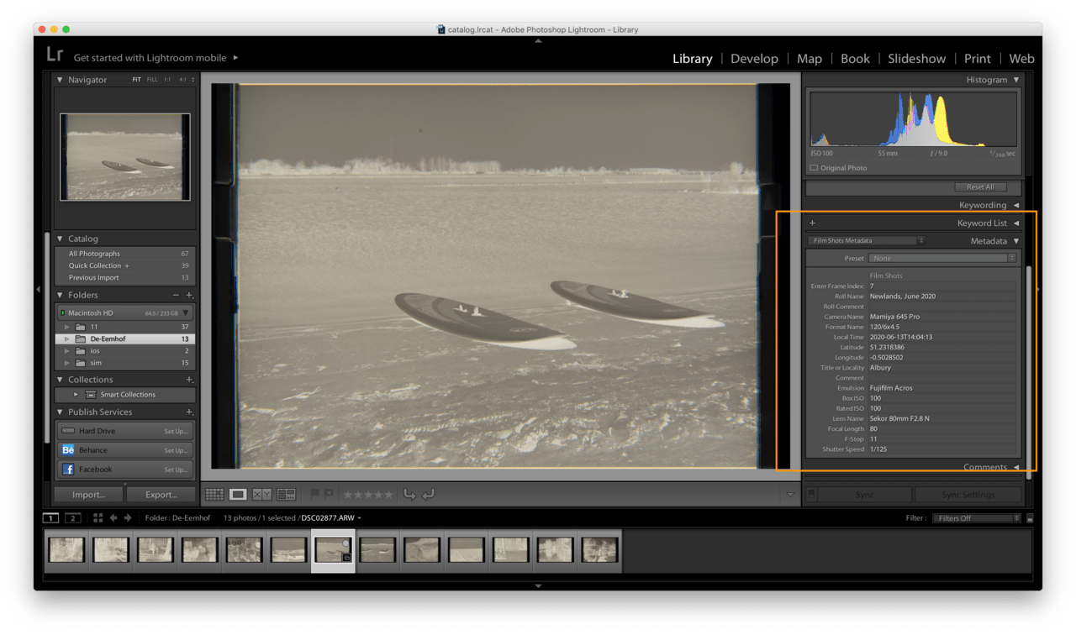The image size is (1076, 635).
Task: Set Navigator zoom to 1:1
Action: coord(167,80)
